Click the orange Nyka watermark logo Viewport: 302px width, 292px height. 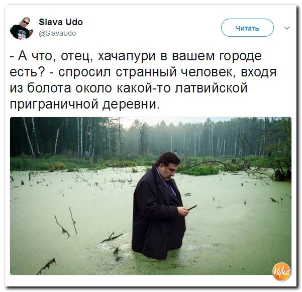pyautogui.click(x=281, y=271)
